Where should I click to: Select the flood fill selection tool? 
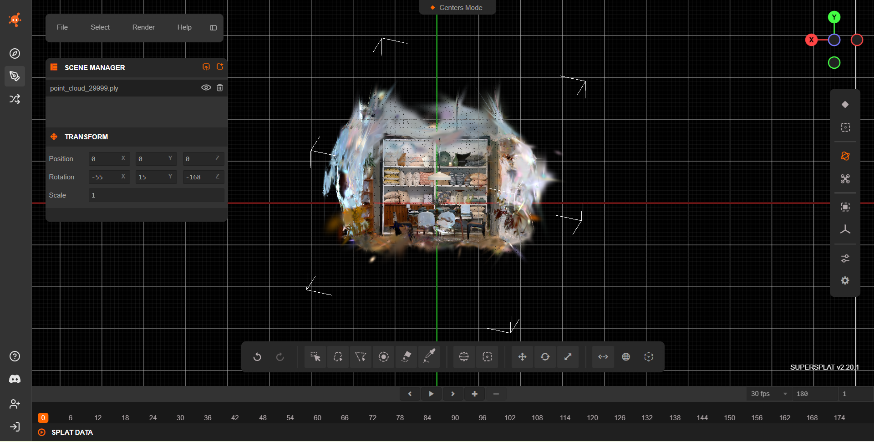(x=407, y=357)
